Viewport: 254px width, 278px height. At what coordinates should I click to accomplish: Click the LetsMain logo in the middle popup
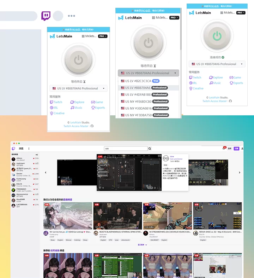click(130, 18)
